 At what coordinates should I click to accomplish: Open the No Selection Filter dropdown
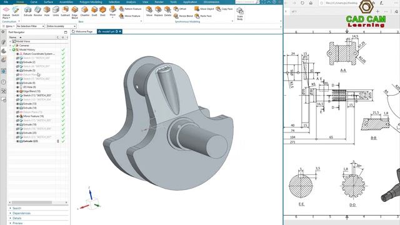click(31, 26)
